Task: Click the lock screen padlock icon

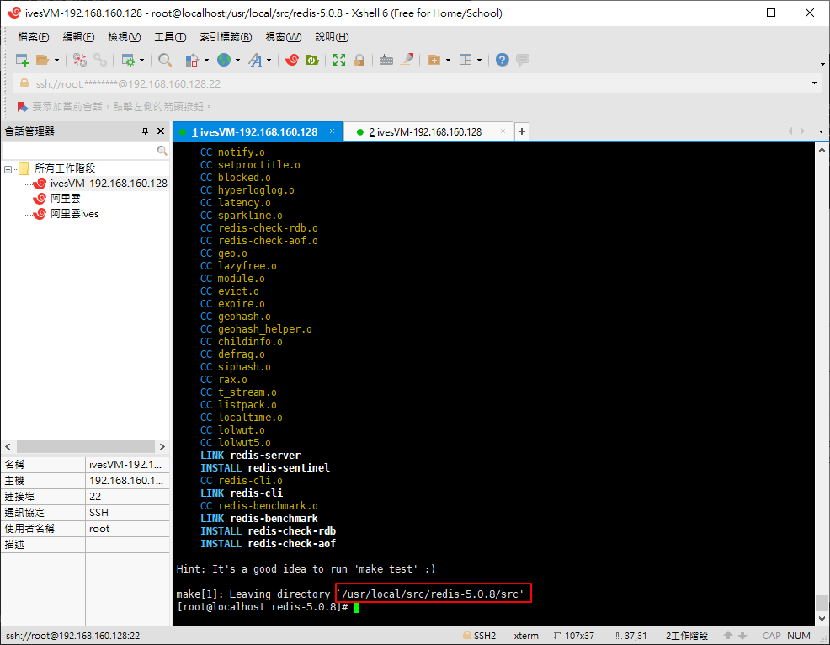Action: [x=359, y=60]
